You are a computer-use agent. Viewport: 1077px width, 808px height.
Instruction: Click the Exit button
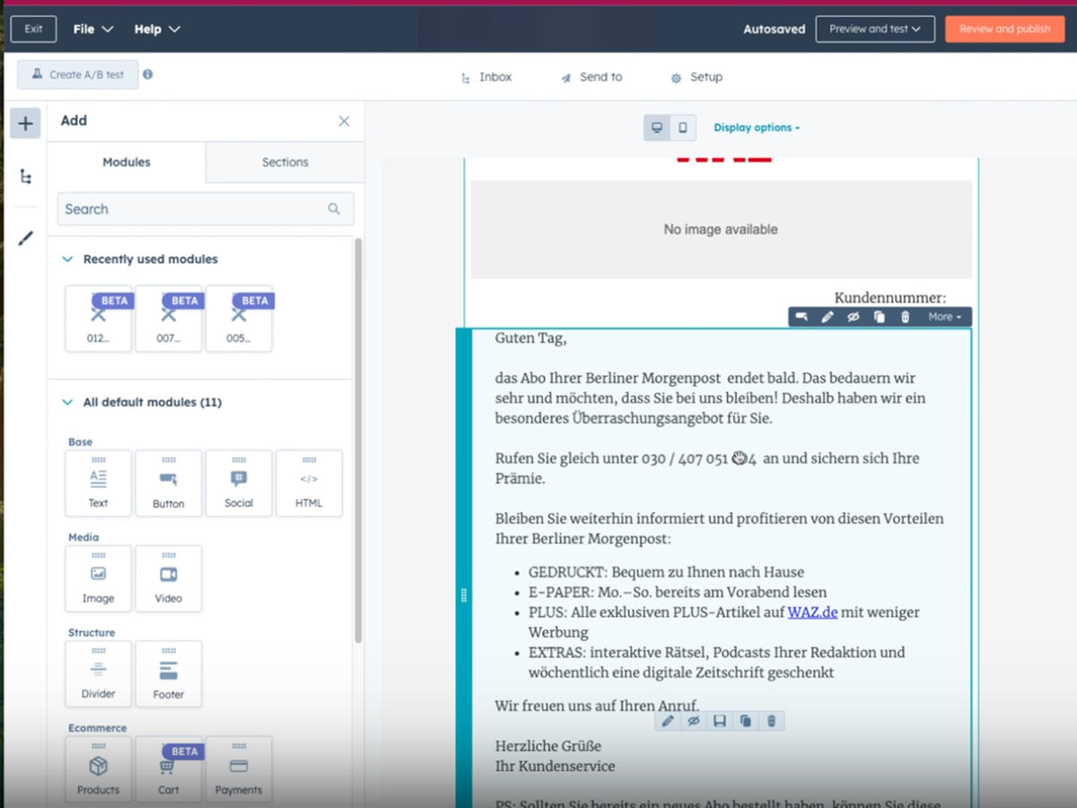33,29
